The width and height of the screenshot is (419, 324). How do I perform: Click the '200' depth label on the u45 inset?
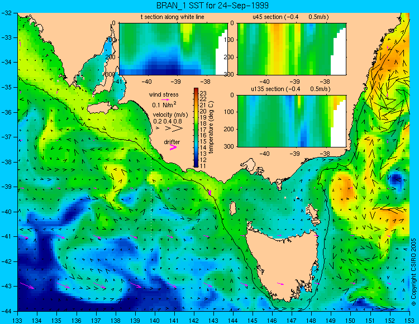pos(229,57)
